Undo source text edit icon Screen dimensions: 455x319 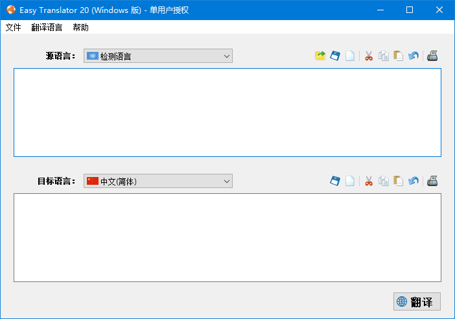414,56
